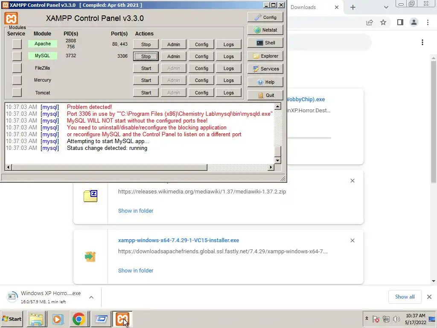The image size is (437, 328).
Task: Show hidden system tray icons
Action: pos(367,319)
